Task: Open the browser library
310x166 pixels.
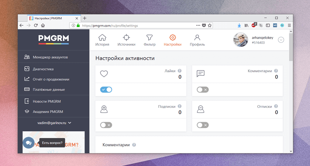Action: pyautogui.click(x=247, y=25)
